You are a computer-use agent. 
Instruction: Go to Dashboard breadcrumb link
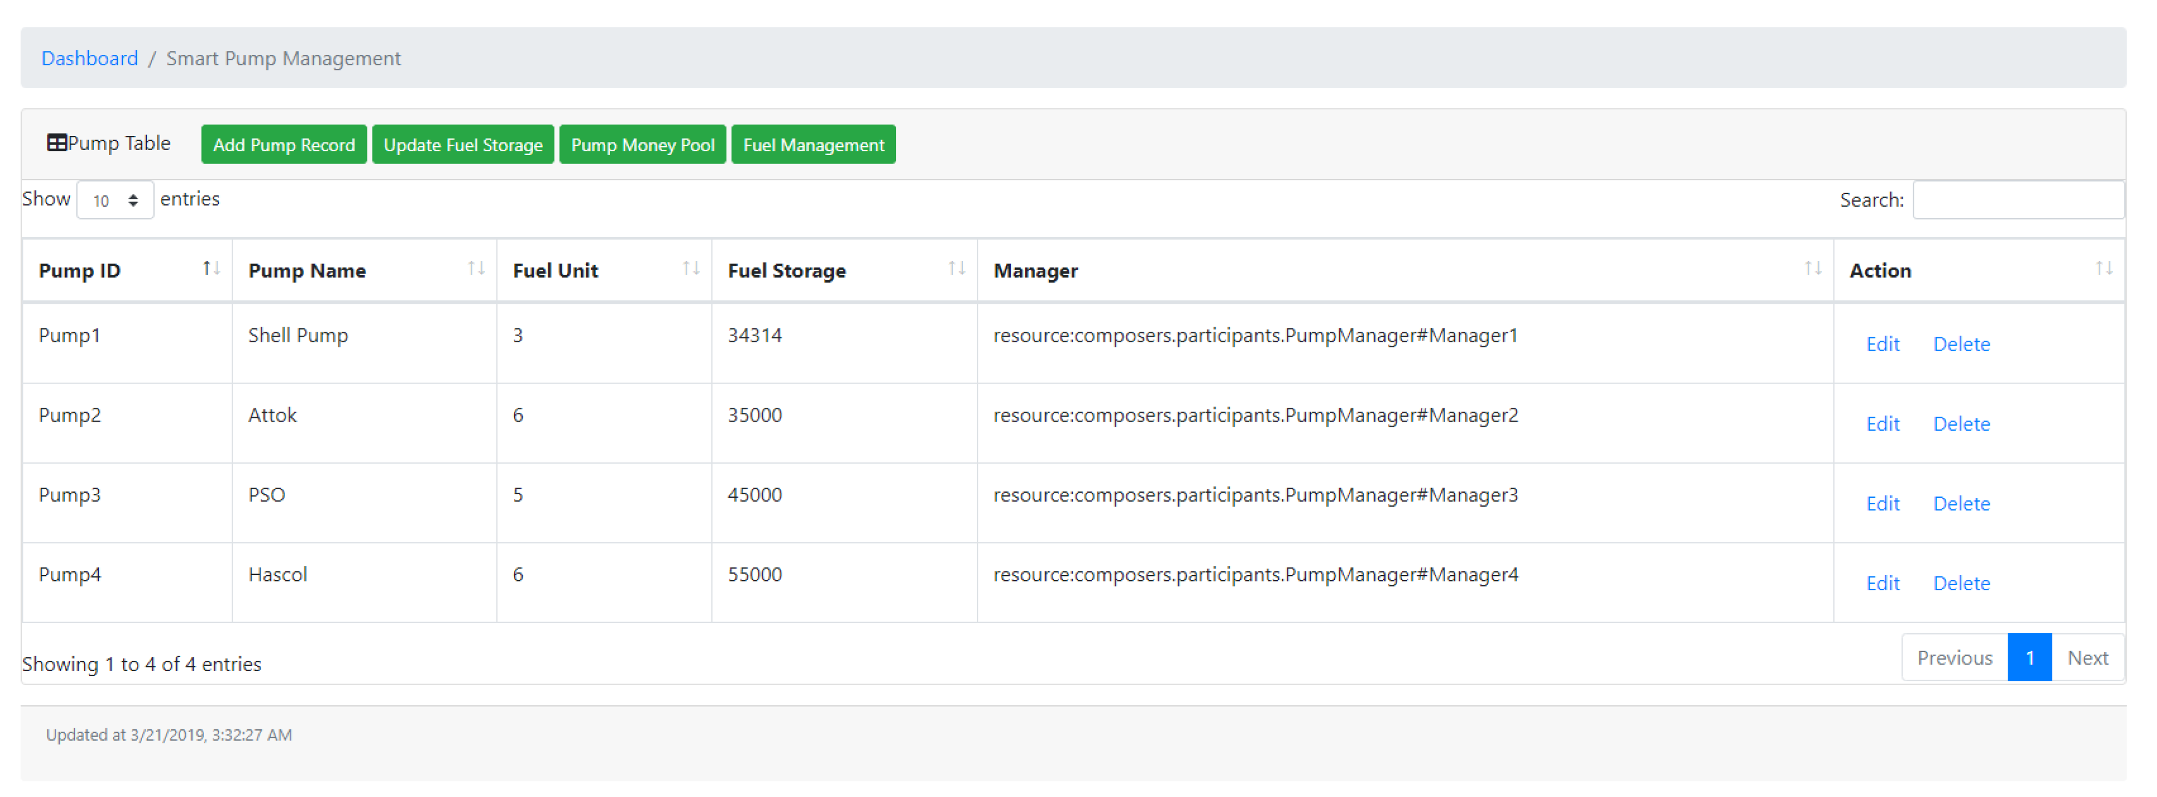point(89,58)
